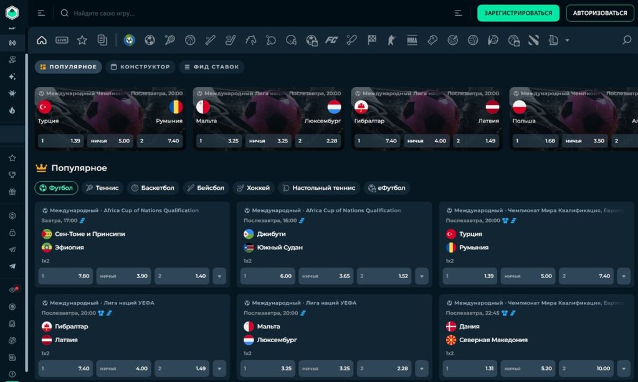Expand more markets for Гибралтар – Латвия card

pos(219,368)
